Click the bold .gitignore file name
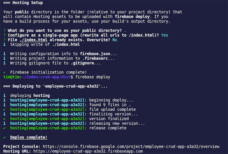228x154 pixels. tap(82, 63)
